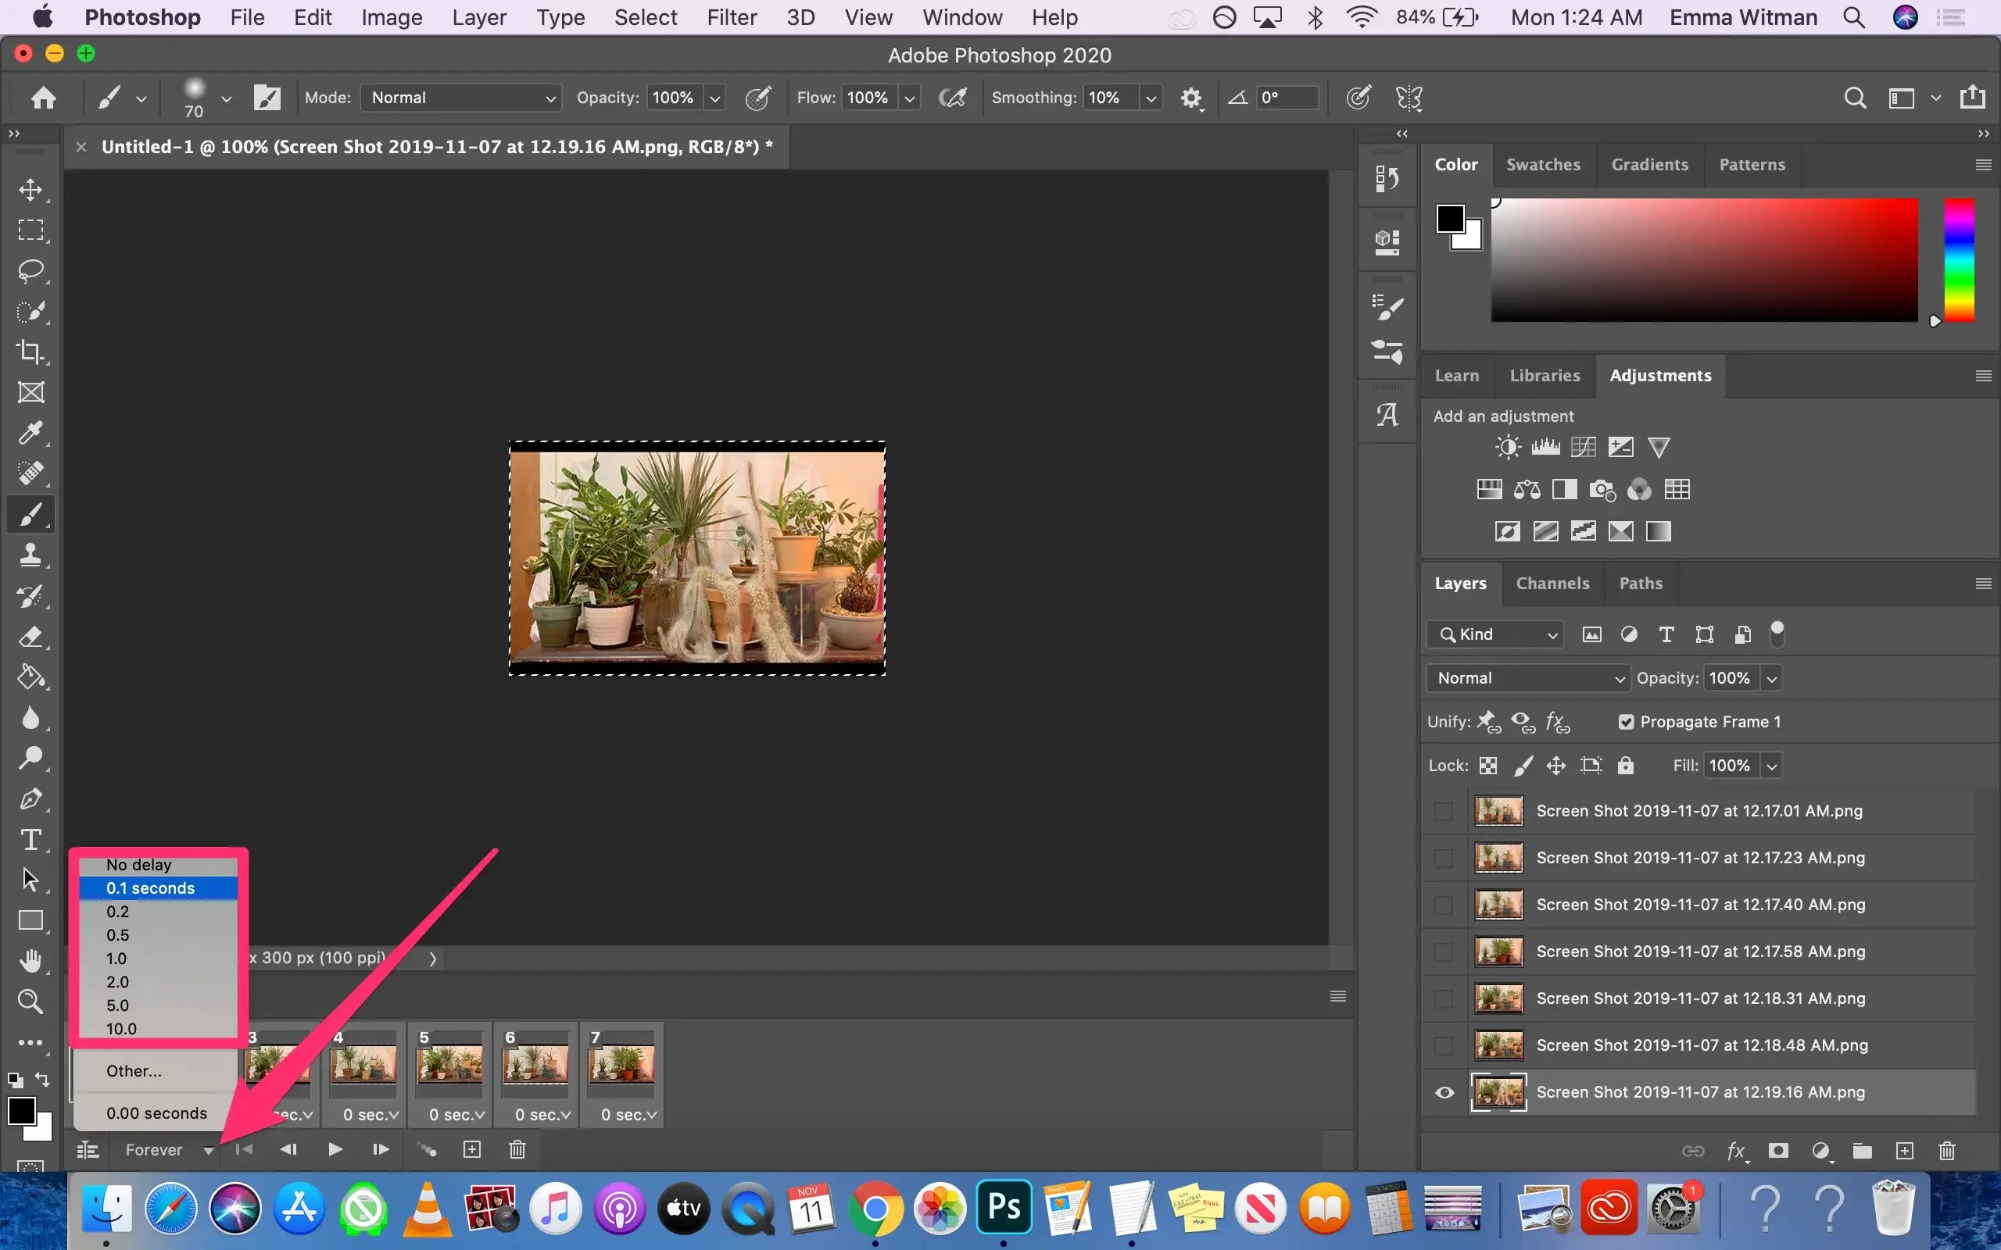This screenshot has width=2001, height=1250.
Task: Select the 12.17.40 AM layer
Action: pyautogui.click(x=1699, y=905)
